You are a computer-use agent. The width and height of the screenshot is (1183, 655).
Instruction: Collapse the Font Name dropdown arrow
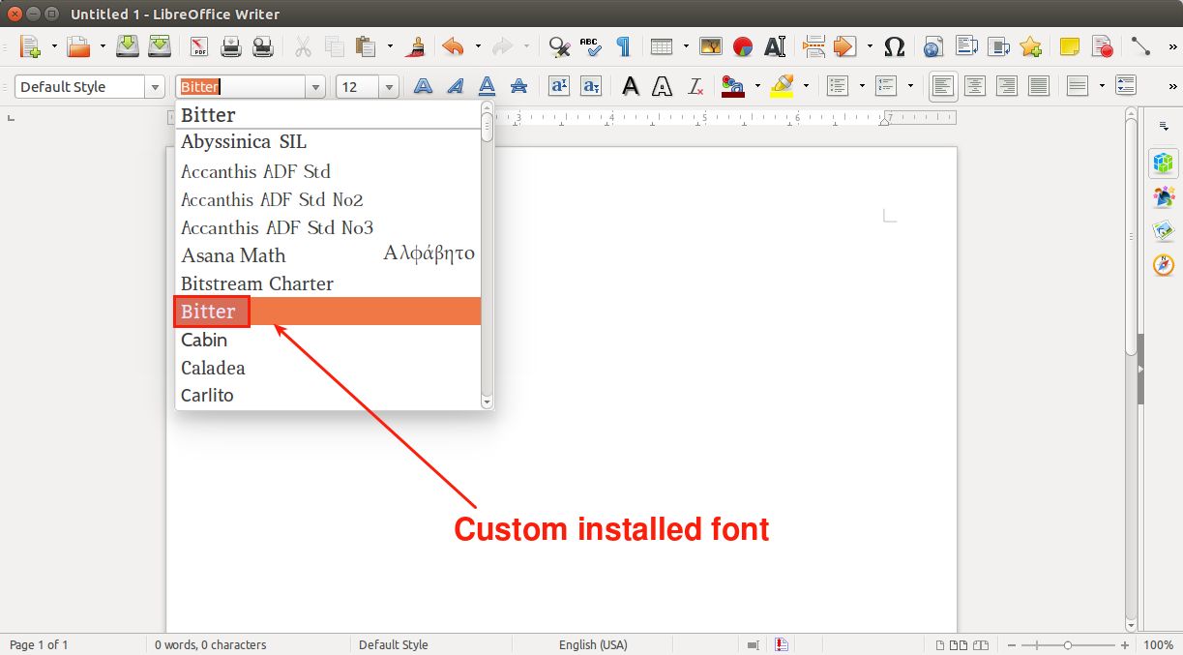click(315, 87)
